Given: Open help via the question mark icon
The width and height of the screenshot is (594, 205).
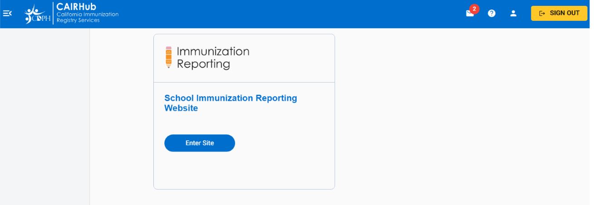Looking at the screenshot, I should coord(491,14).
